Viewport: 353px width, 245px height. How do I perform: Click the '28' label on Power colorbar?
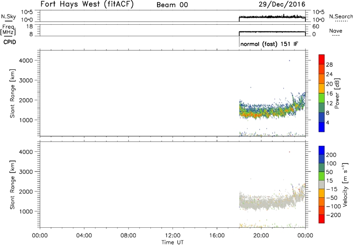coord(329,65)
